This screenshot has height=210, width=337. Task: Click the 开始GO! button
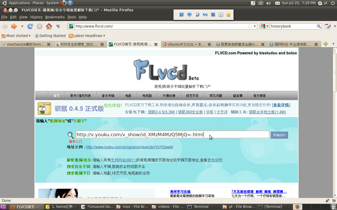[x=279, y=135]
